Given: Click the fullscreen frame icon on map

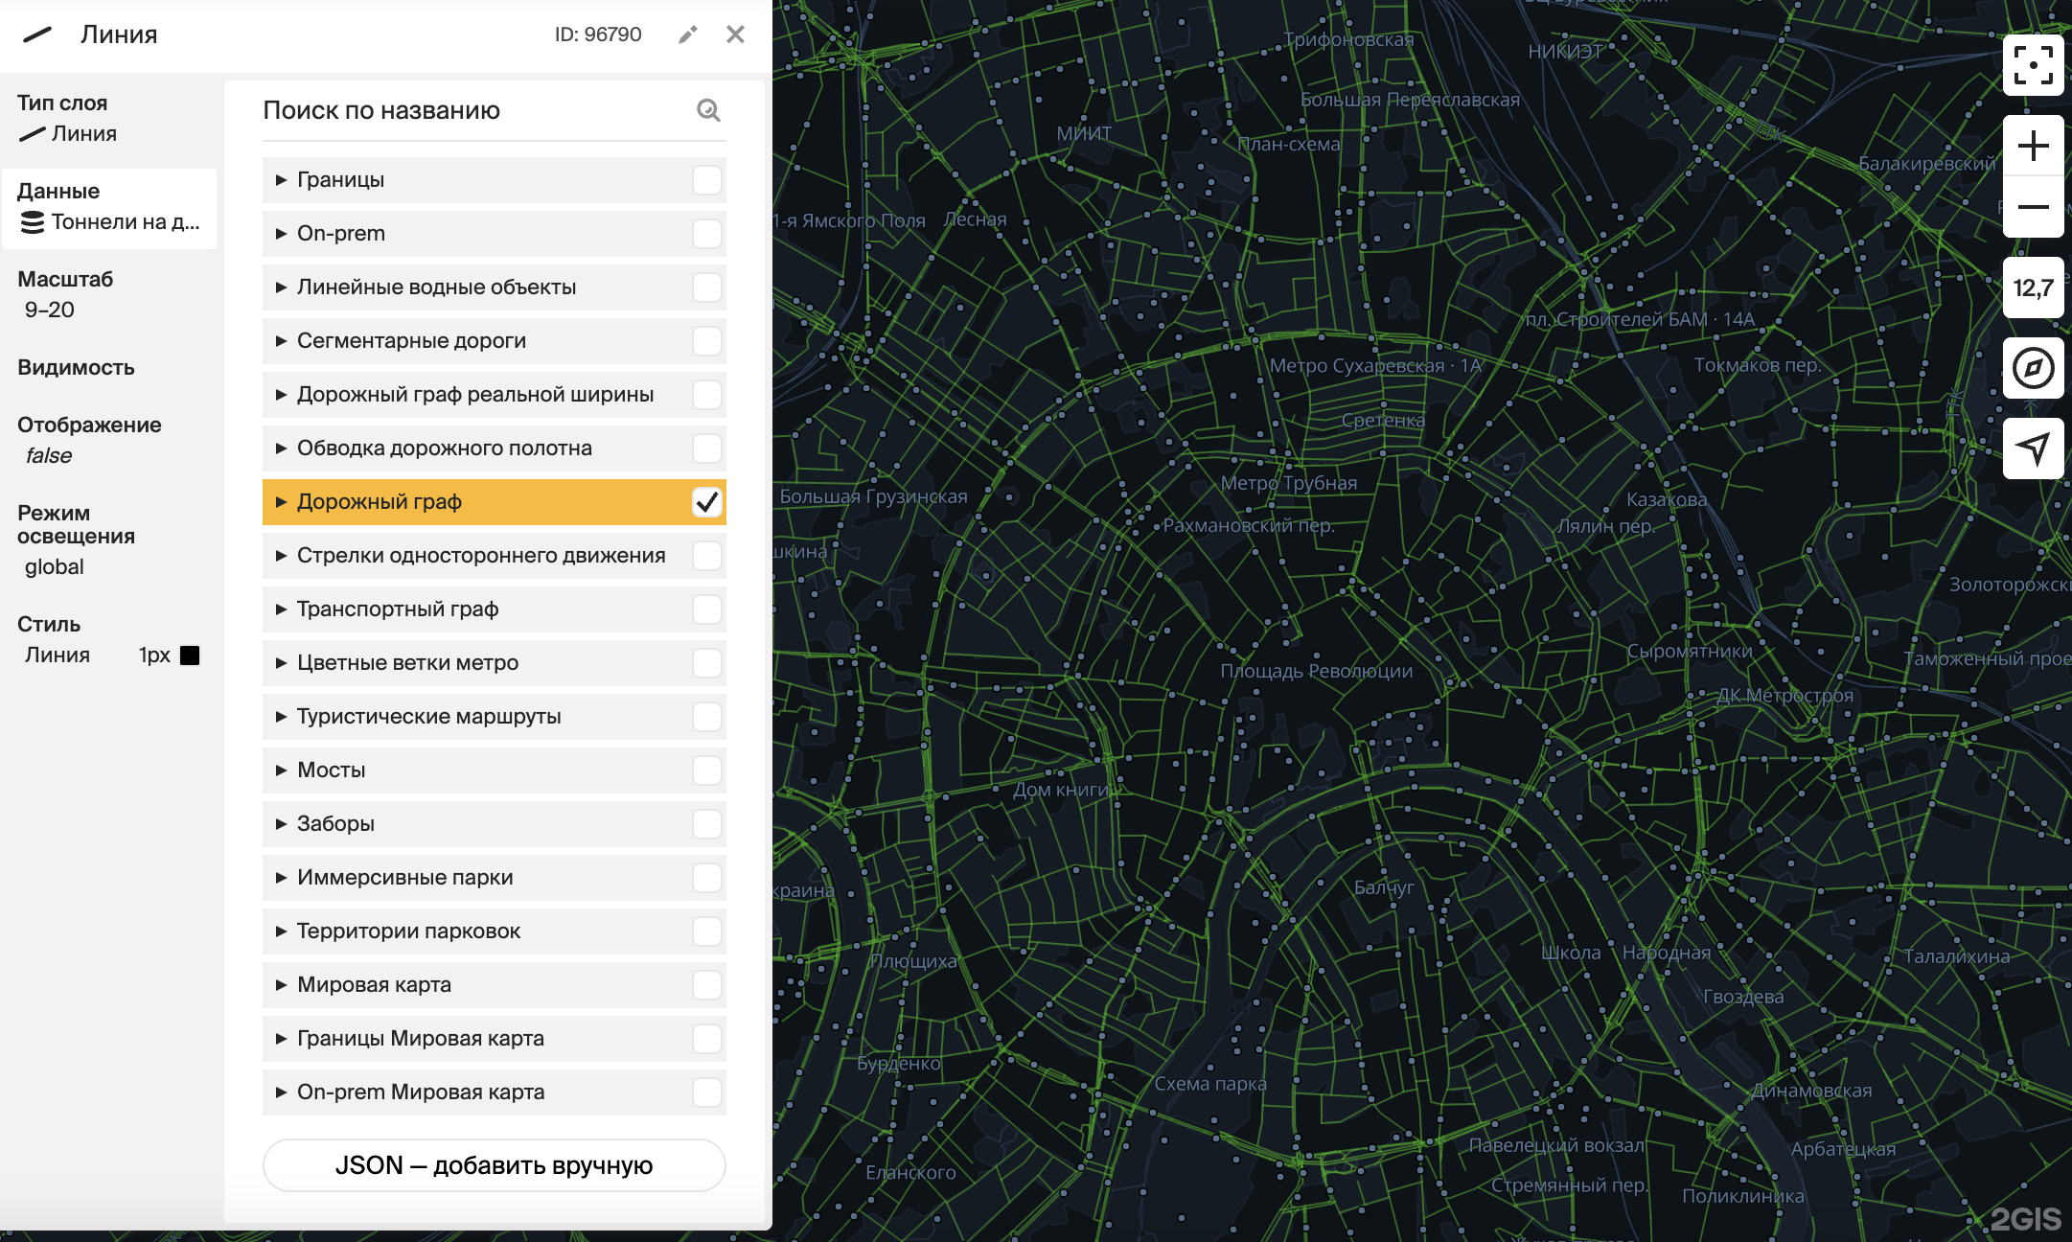Looking at the screenshot, I should 2033,64.
